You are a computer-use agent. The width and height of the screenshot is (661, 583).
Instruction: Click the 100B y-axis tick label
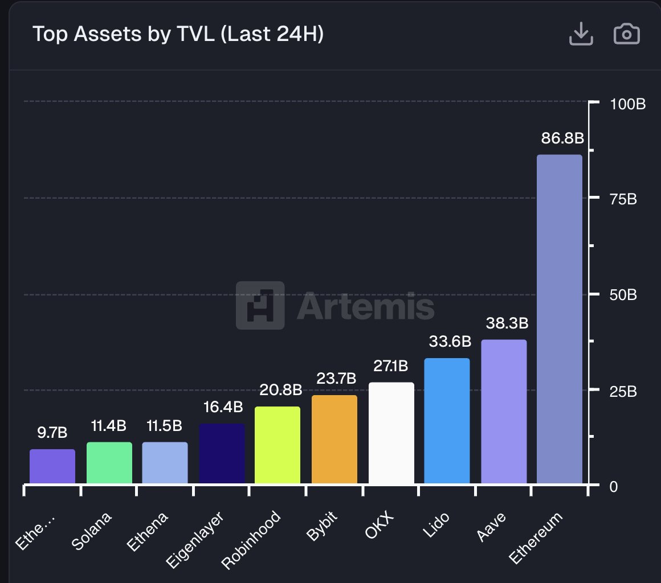(x=627, y=105)
